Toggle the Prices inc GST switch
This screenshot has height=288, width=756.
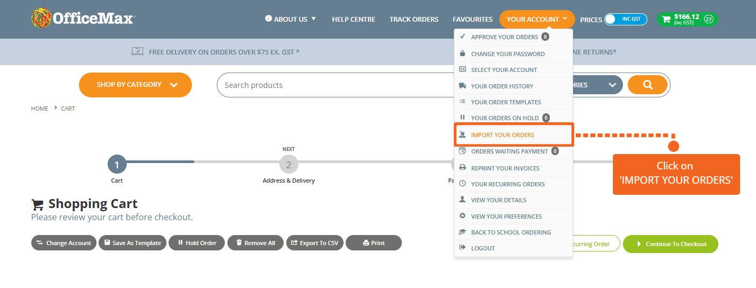pyautogui.click(x=626, y=19)
